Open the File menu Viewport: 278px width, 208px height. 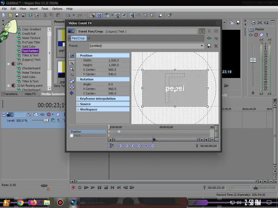tap(4, 9)
